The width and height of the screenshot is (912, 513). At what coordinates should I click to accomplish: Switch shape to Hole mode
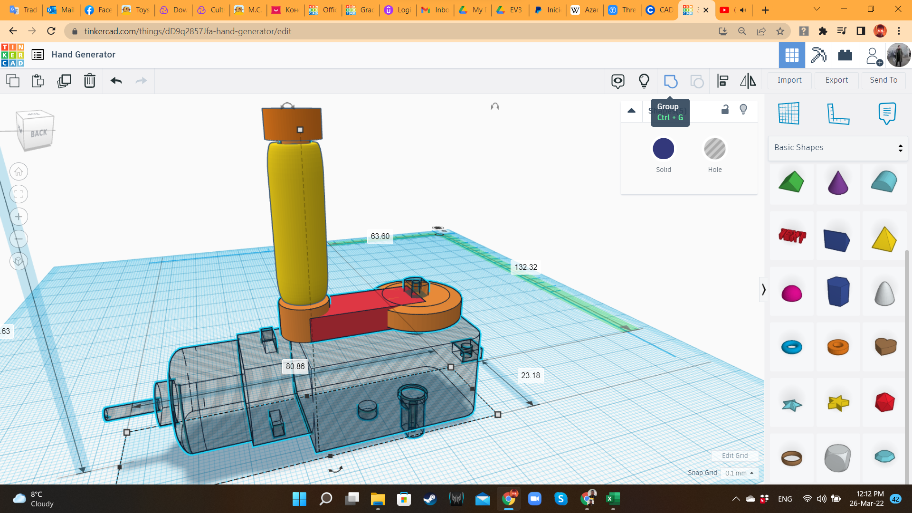pyautogui.click(x=714, y=149)
